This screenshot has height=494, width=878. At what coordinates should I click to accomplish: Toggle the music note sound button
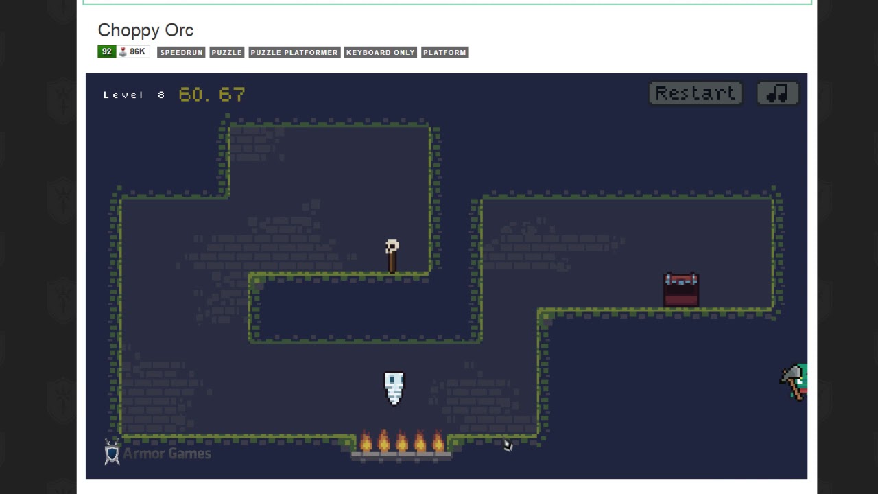778,93
